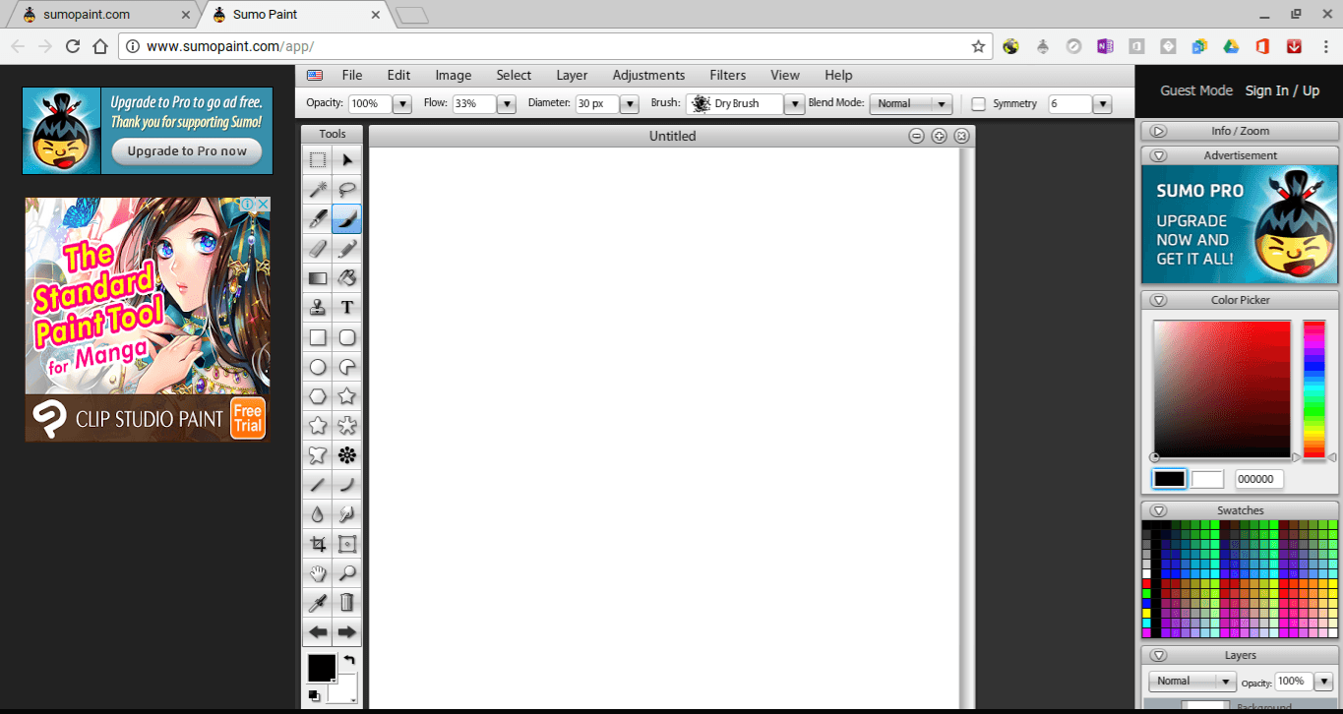This screenshot has width=1343, height=714.
Task: Select the Curve tool
Action: tap(347, 485)
